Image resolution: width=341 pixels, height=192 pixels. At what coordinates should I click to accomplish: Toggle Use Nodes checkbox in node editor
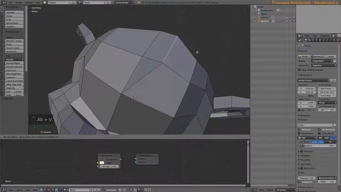coord(104,190)
